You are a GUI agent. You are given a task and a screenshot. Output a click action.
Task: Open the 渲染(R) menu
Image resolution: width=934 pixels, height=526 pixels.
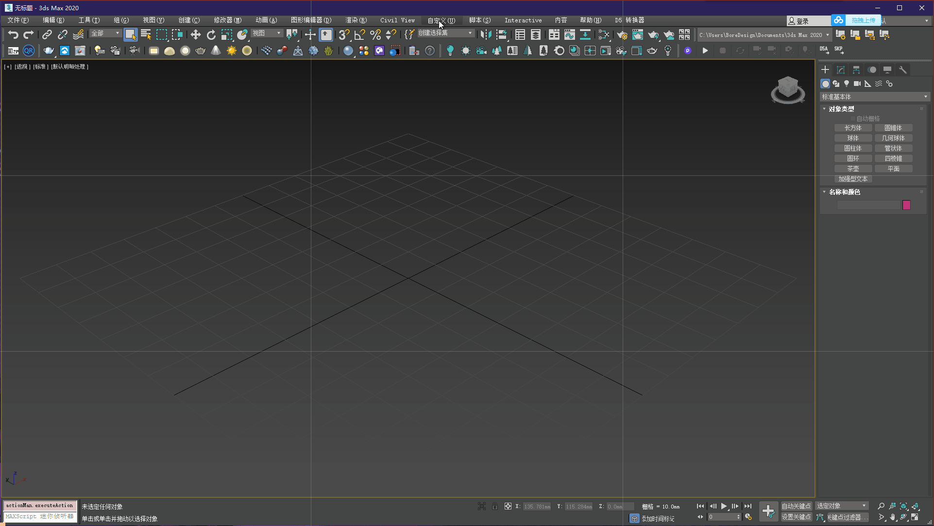pos(356,20)
